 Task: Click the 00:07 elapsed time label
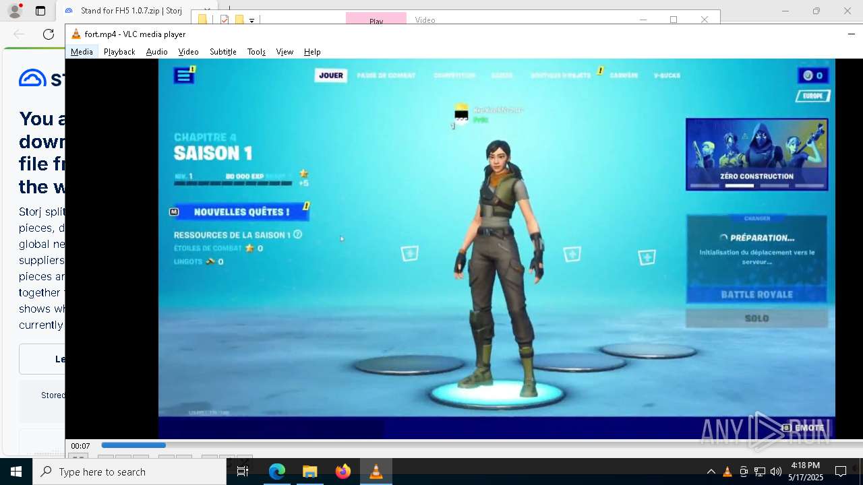click(x=80, y=446)
